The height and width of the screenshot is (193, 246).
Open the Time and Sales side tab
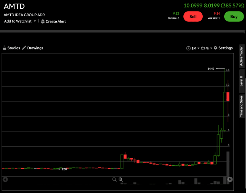tap(241, 106)
